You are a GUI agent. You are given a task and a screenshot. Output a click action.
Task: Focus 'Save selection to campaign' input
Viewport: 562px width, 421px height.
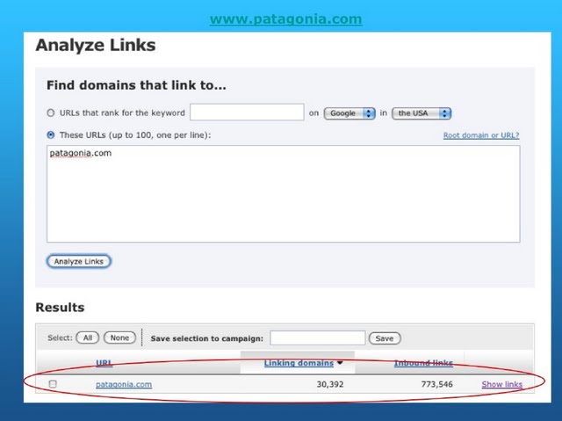click(318, 338)
